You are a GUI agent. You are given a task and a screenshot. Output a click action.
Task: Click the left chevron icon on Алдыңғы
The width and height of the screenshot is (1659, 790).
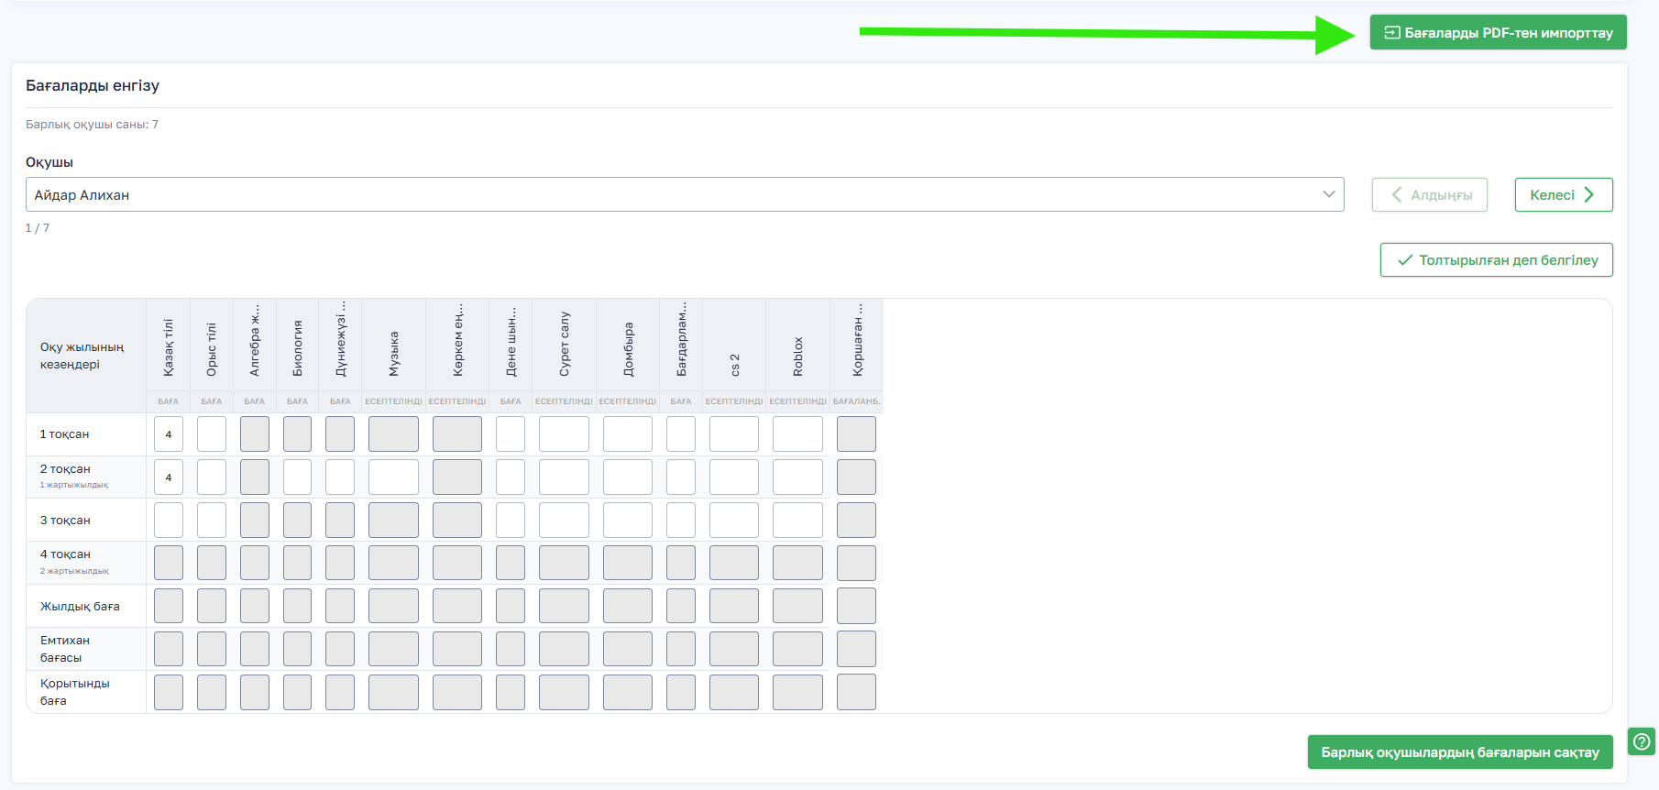tap(1397, 194)
